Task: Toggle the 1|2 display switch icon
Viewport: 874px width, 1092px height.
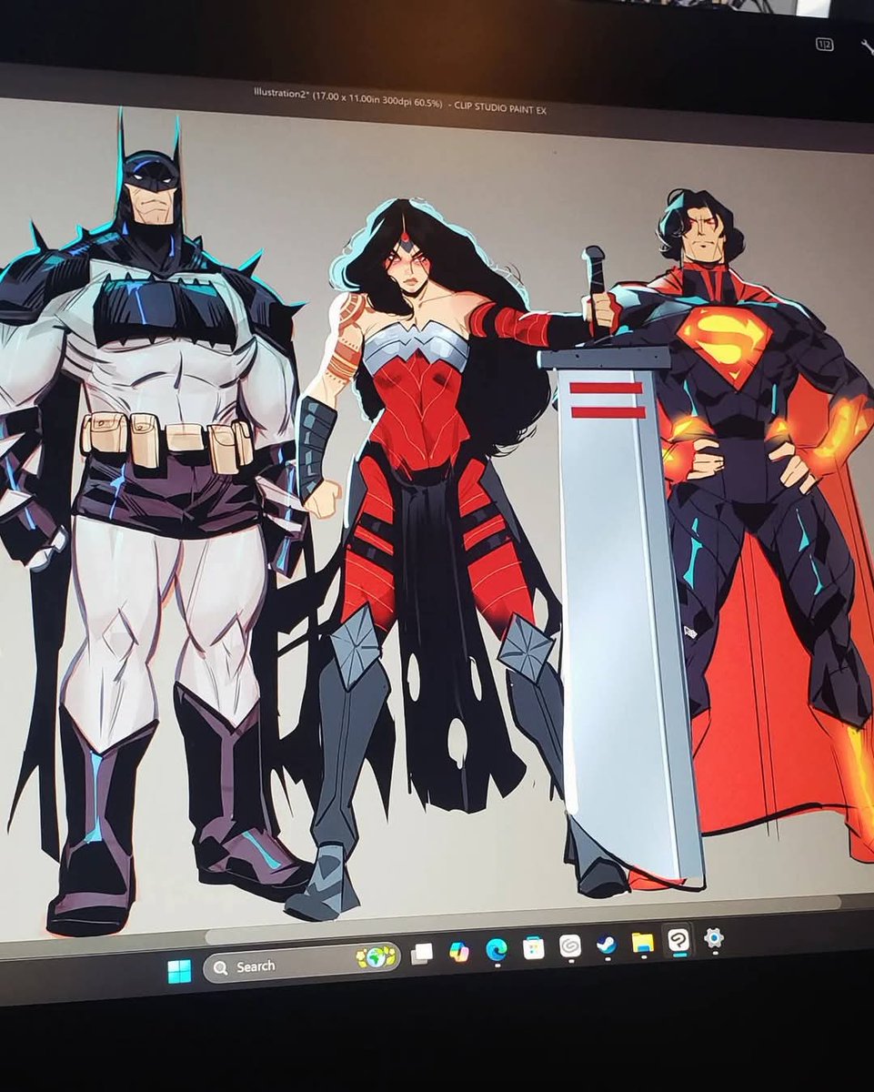Action: (824, 43)
